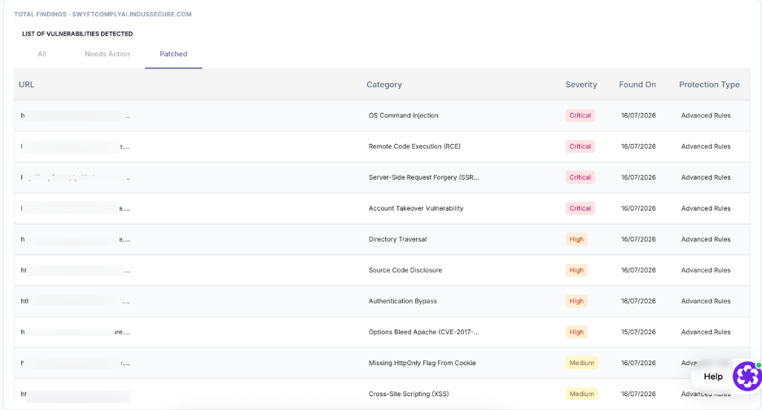Click the Found On column header
This screenshot has width=762, height=410.
pos(637,85)
